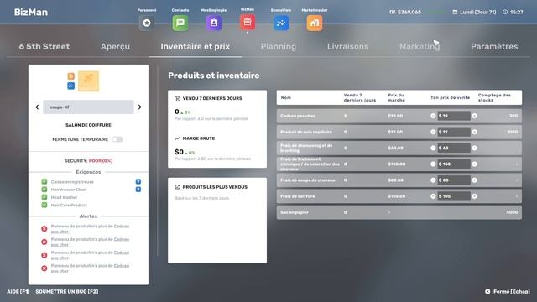Decrease price of Cadeau pas cher

tap(433, 116)
